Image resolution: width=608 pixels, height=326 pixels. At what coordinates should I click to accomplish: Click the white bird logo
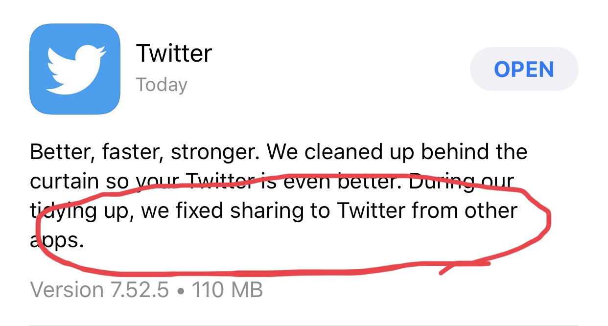pyautogui.click(x=75, y=69)
